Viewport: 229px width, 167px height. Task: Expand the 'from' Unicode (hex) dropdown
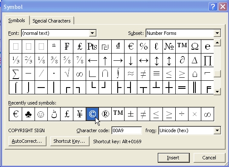[x=217, y=130]
